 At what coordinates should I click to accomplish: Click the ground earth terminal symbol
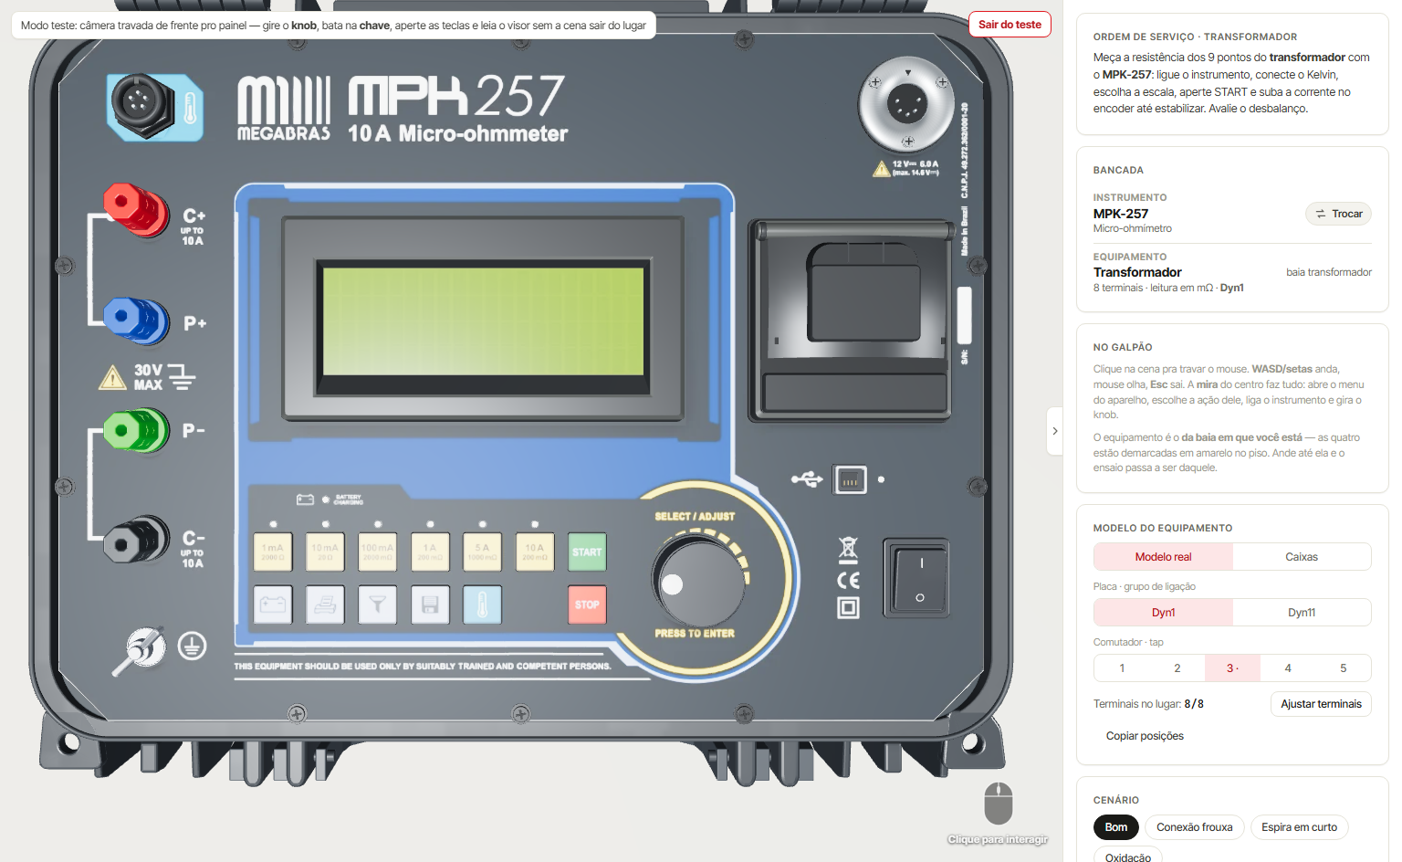(192, 646)
